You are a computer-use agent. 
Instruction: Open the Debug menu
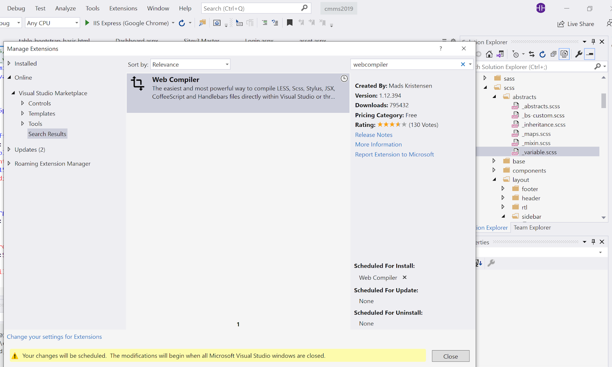[x=16, y=8]
